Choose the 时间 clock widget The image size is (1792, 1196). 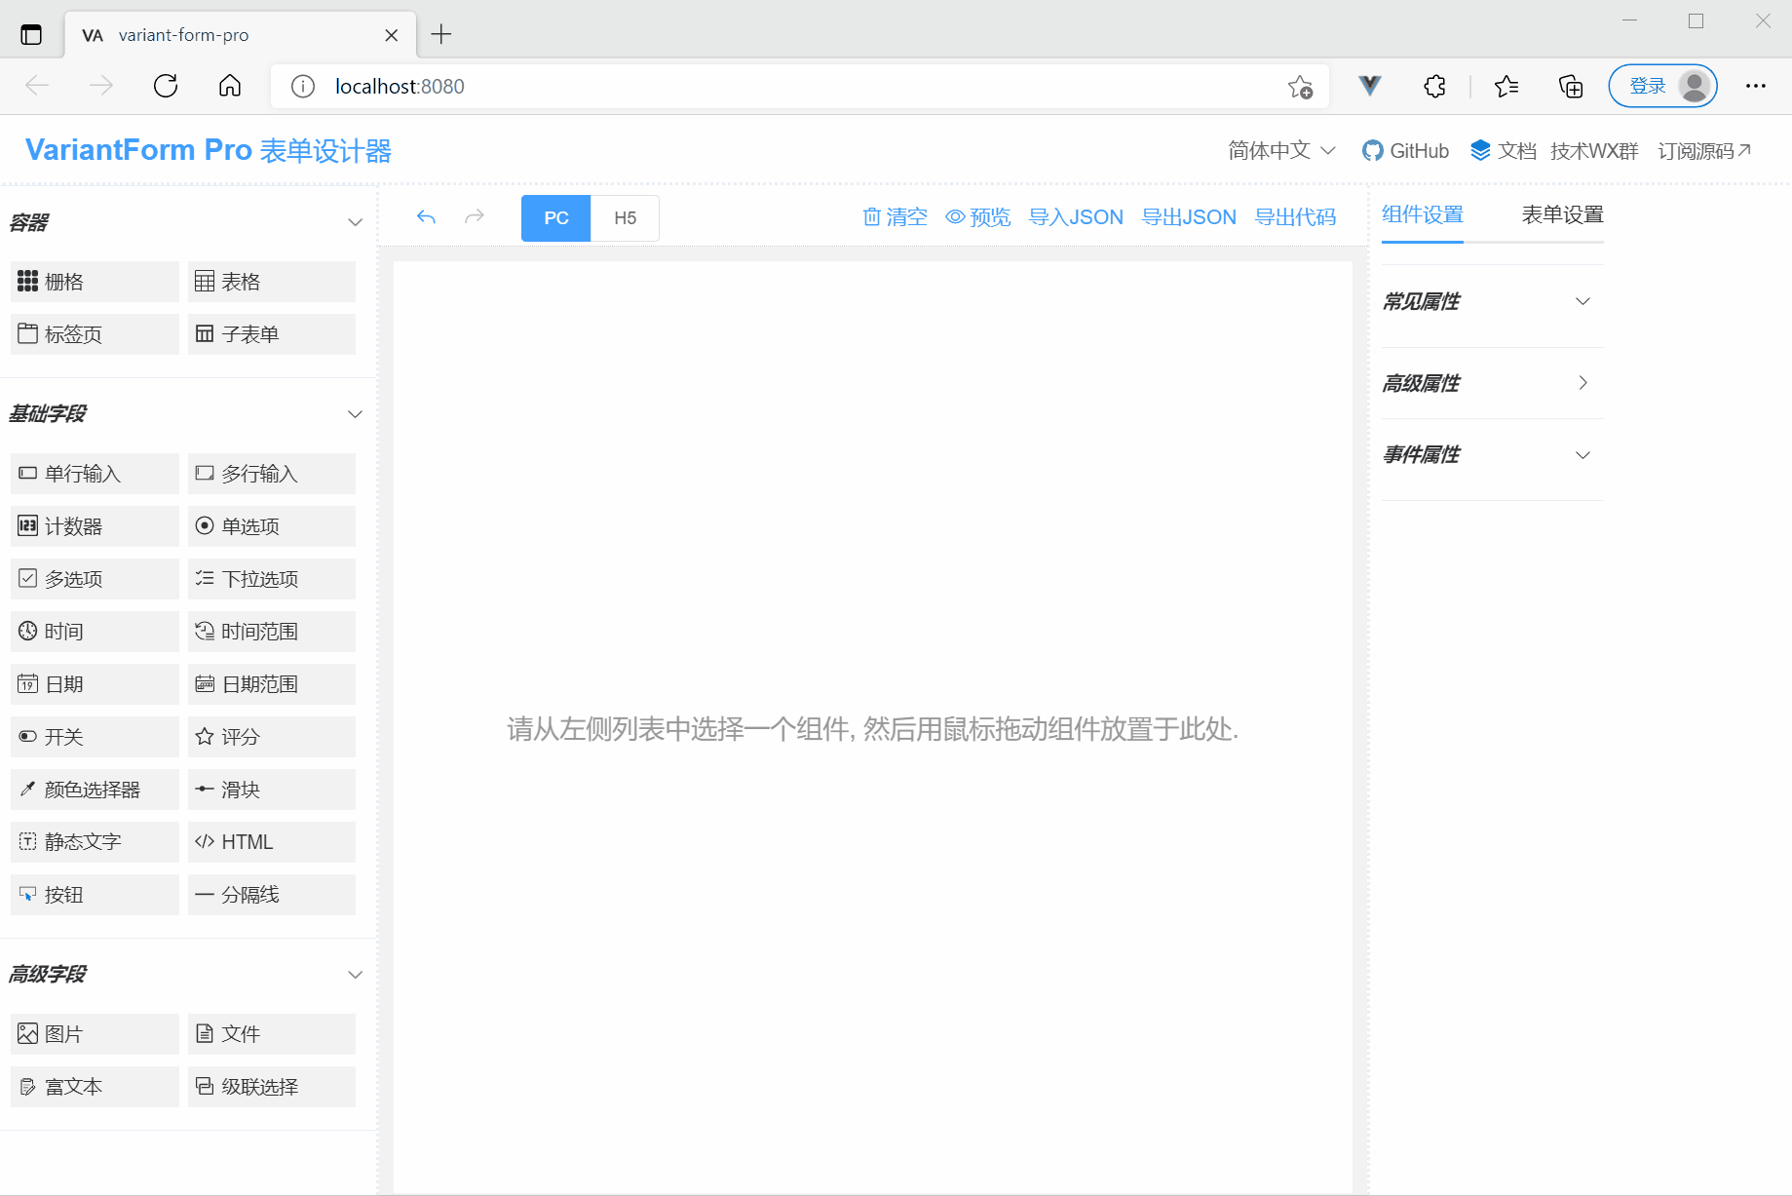pyautogui.click(x=95, y=632)
